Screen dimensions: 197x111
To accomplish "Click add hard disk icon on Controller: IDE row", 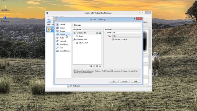I will tap(100, 33).
